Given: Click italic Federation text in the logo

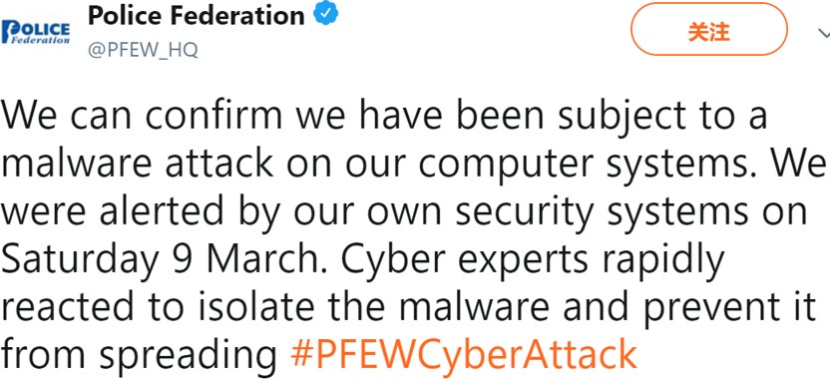Looking at the screenshot, I should tap(40, 40).
